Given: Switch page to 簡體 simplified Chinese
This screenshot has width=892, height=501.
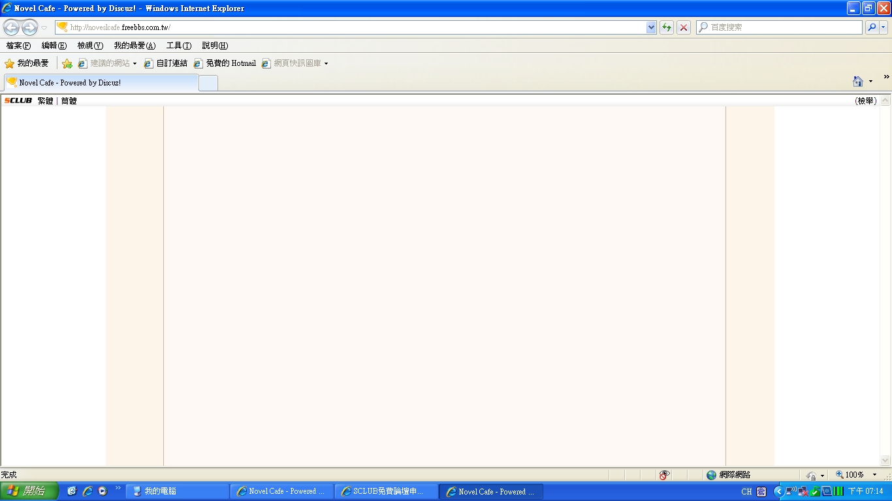Looking at the screenshot, I should (x=69, y=101).
